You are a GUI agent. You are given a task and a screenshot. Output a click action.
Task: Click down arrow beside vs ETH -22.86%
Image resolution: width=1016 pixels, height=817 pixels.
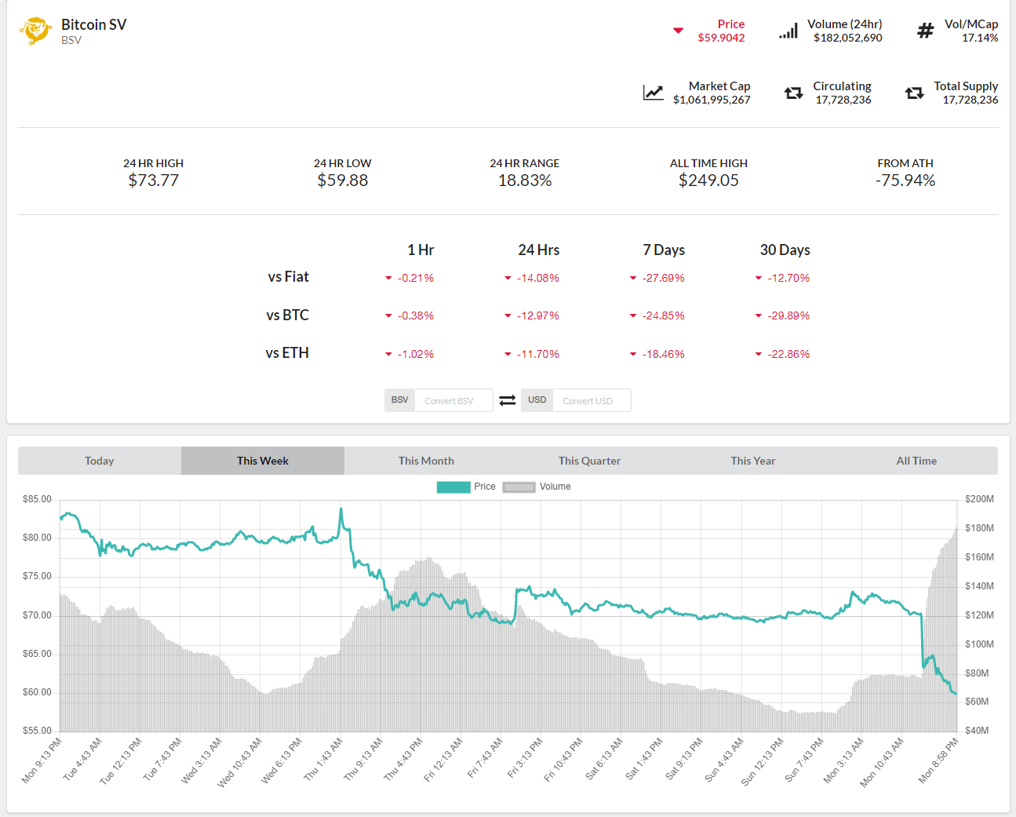point(759,354)
